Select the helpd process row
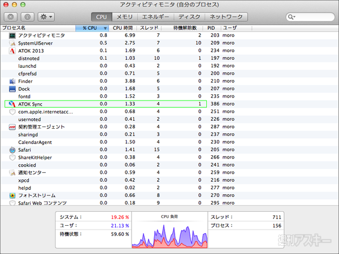Viewport: 339px width, 254px height. (x=169, y=188)
